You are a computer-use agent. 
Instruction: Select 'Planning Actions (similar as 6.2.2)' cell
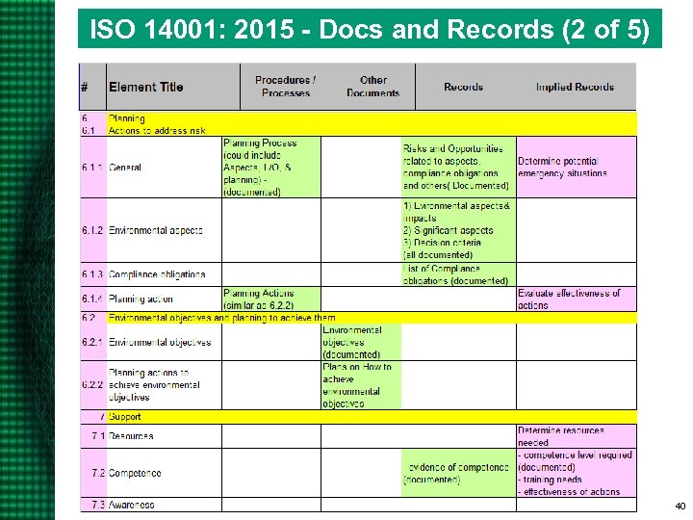coord(271,299)
